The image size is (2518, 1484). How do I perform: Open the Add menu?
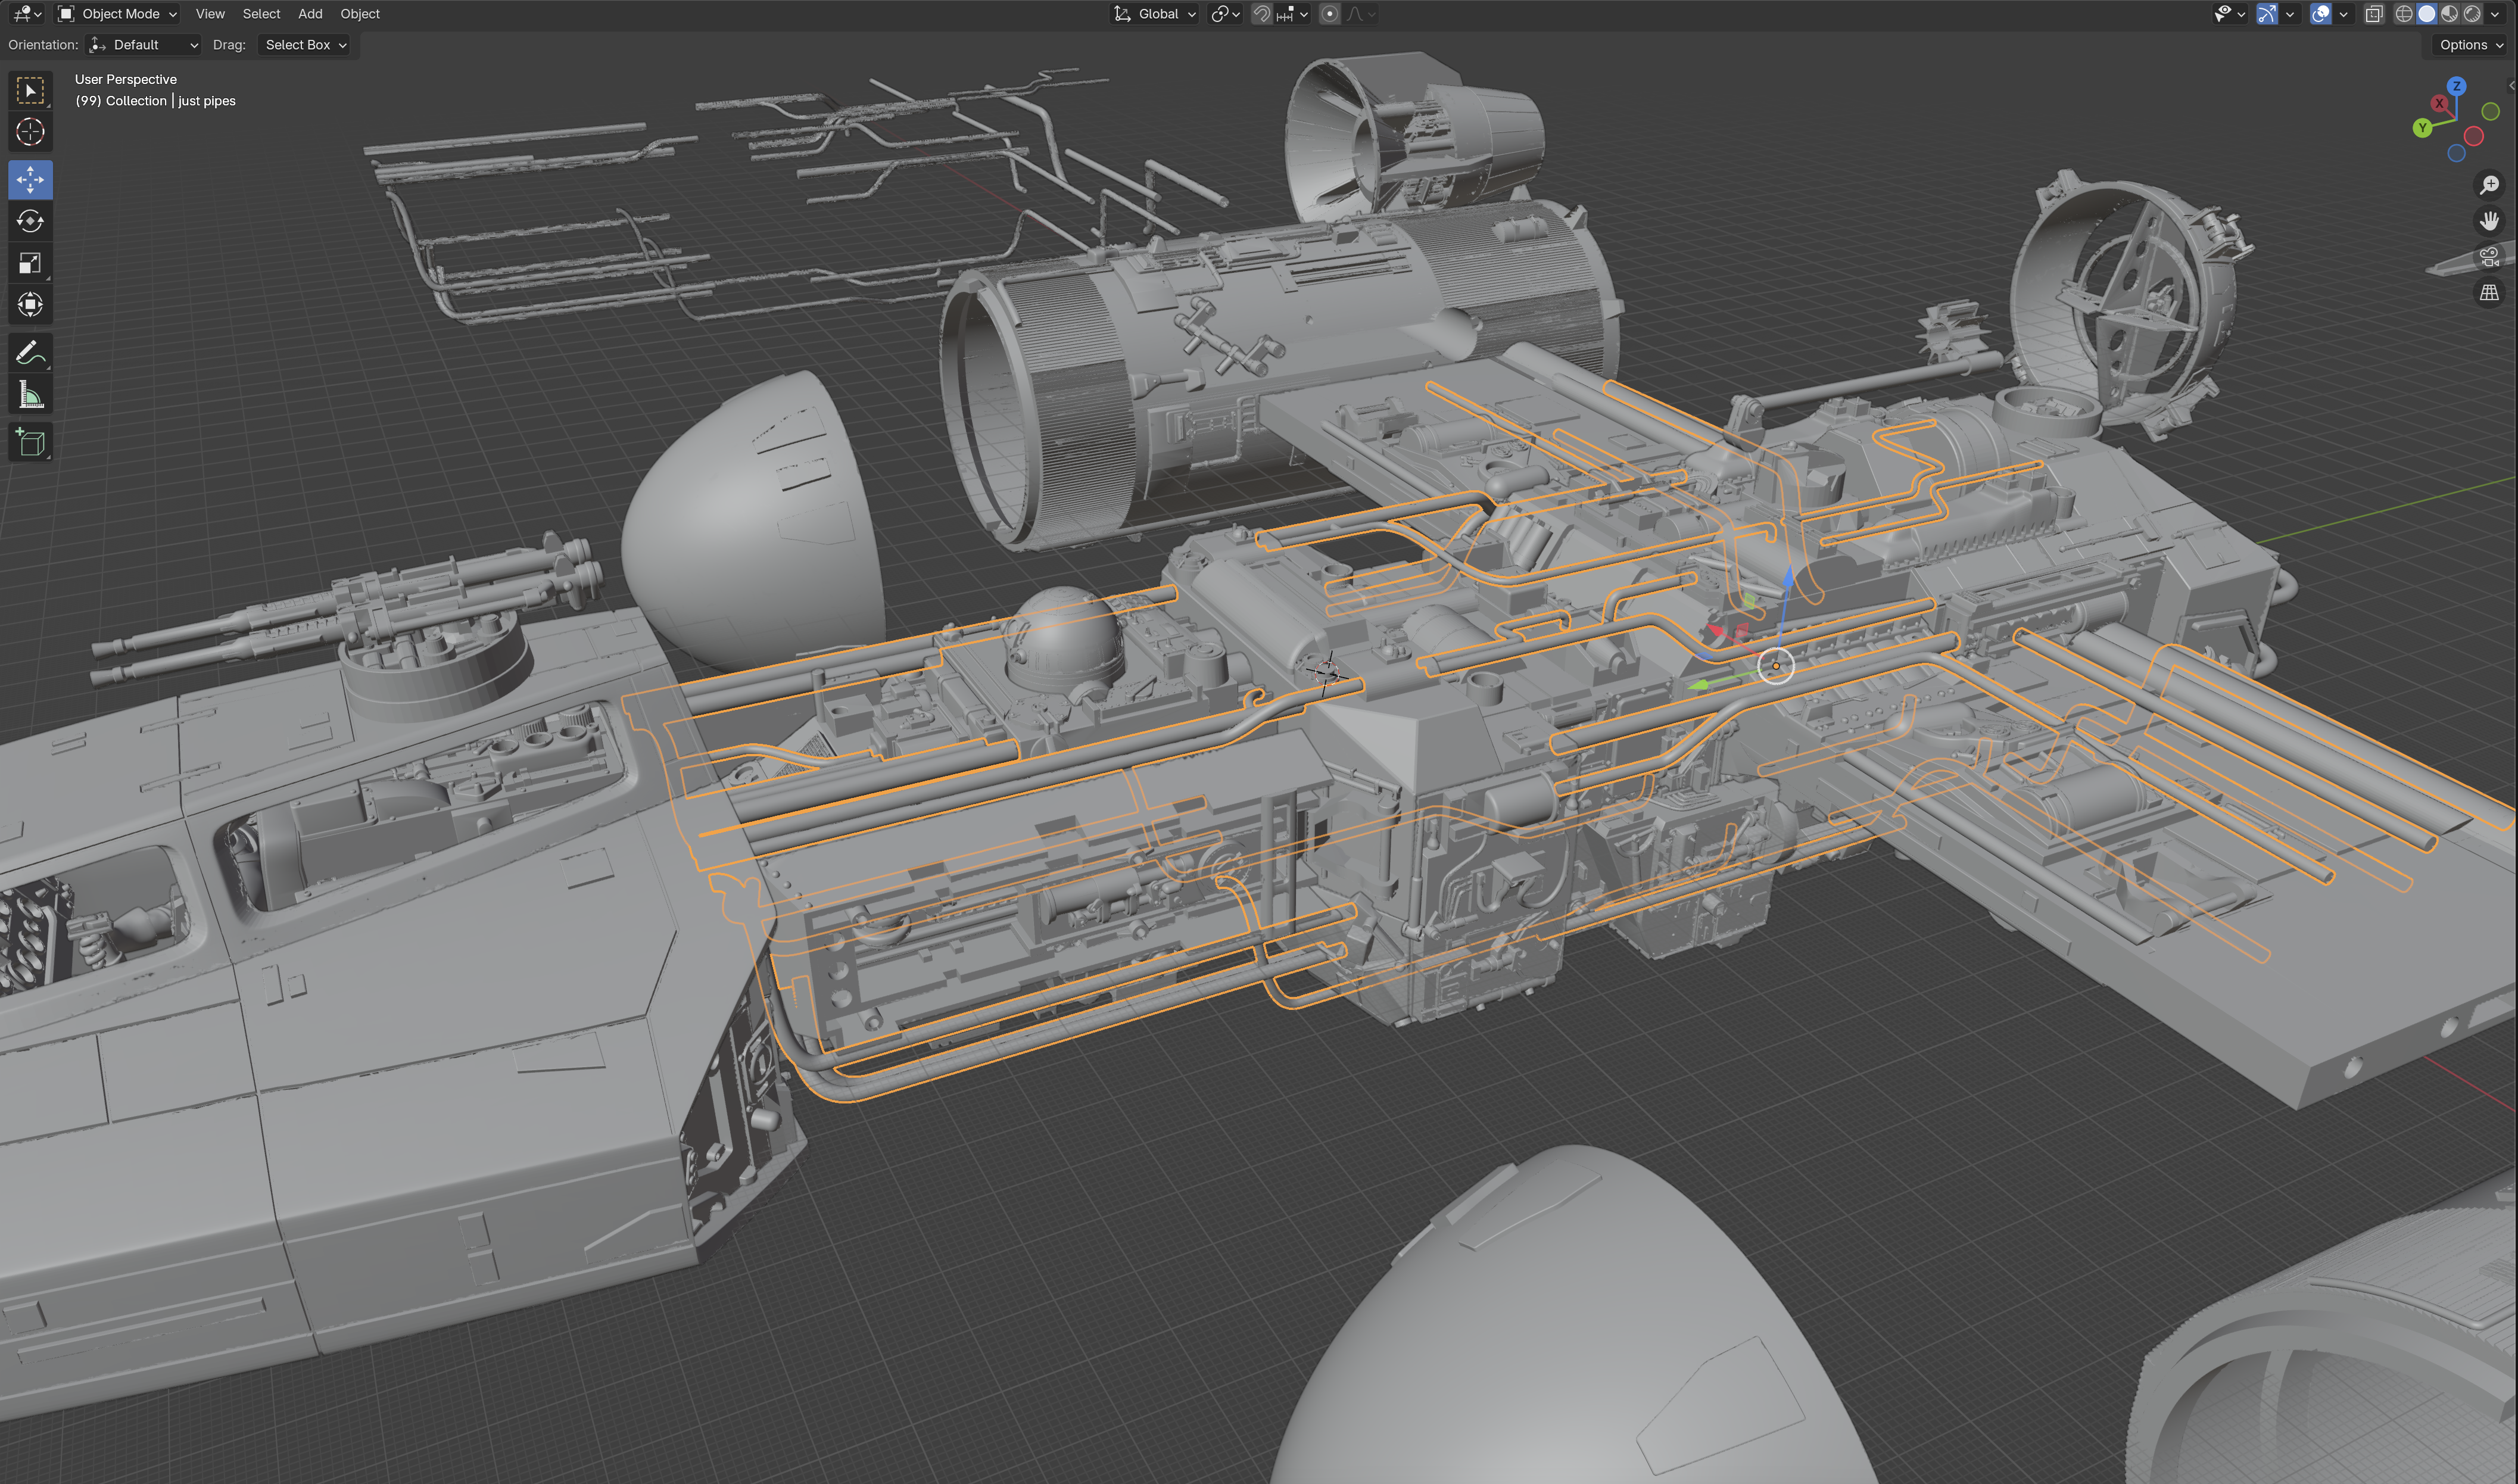coord(310,14)
